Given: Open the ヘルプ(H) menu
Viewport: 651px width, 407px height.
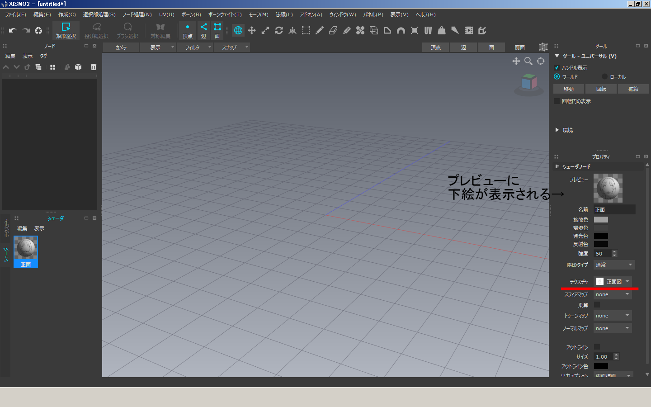Looking at the screenshot, I should pyautogui.click(x=425, y=14).
